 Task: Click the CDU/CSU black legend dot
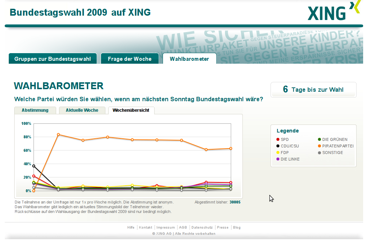click(x=278, y=146)
